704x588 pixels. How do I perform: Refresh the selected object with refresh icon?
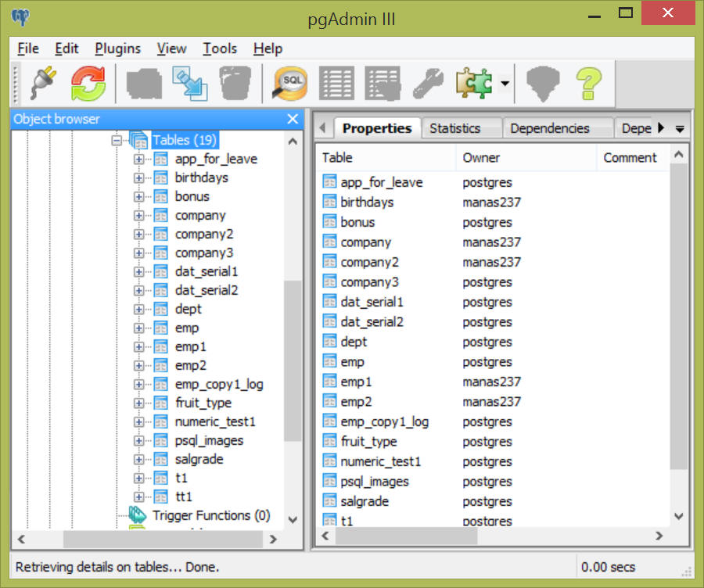(88, 83)
